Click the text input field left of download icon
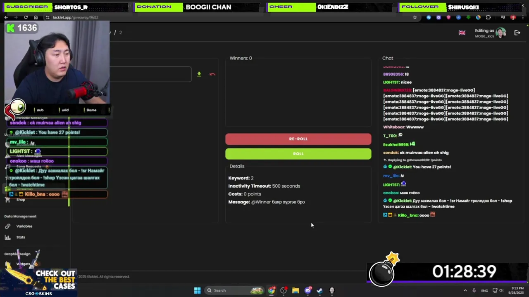The image size is (529, 297). 150,74
